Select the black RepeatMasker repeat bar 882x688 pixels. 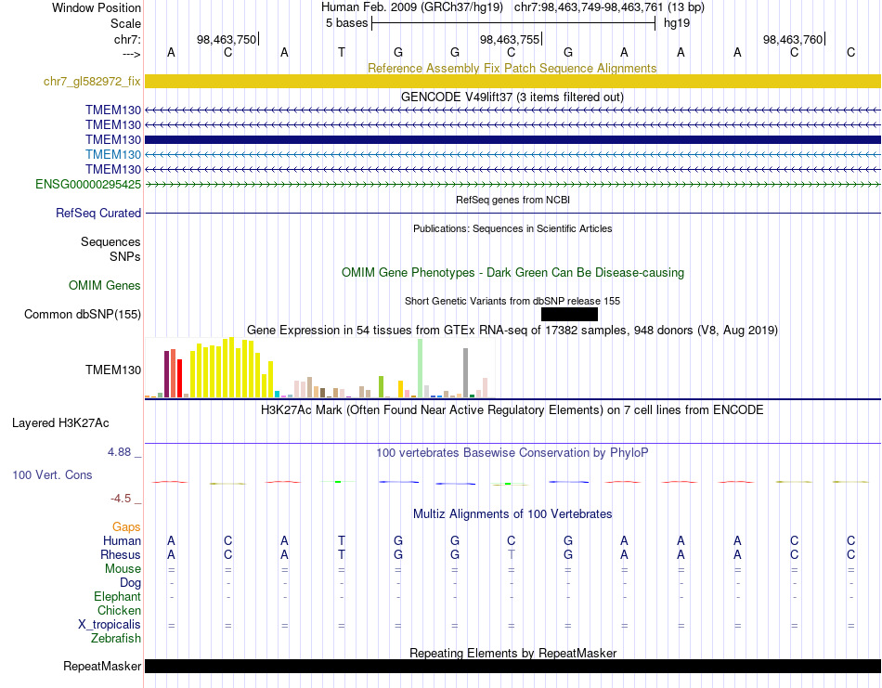coord(513,666)
